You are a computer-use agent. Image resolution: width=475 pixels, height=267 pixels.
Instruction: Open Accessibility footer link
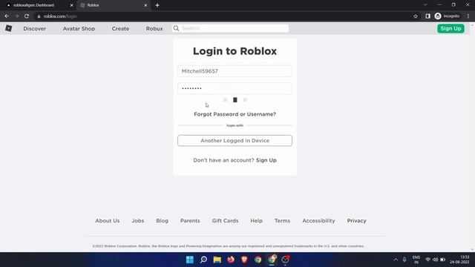pos(318,221)
